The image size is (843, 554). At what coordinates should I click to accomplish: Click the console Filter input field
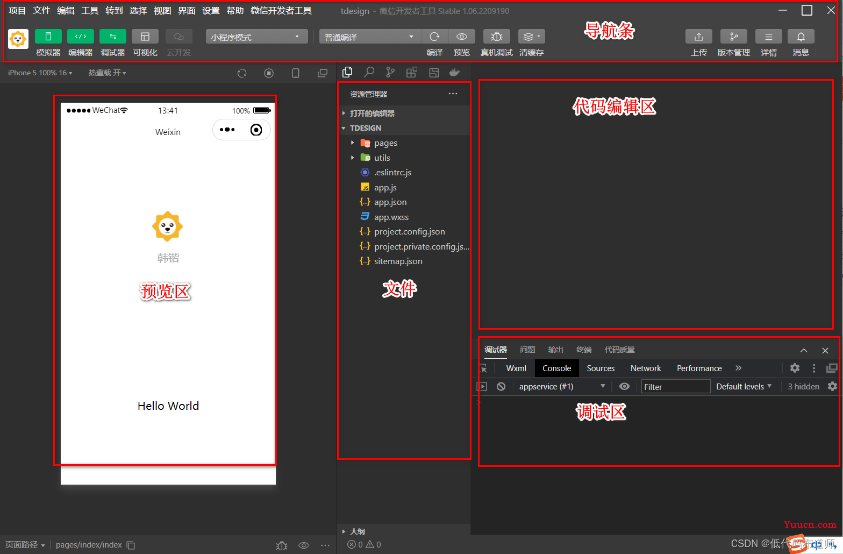tap(676, 387)
